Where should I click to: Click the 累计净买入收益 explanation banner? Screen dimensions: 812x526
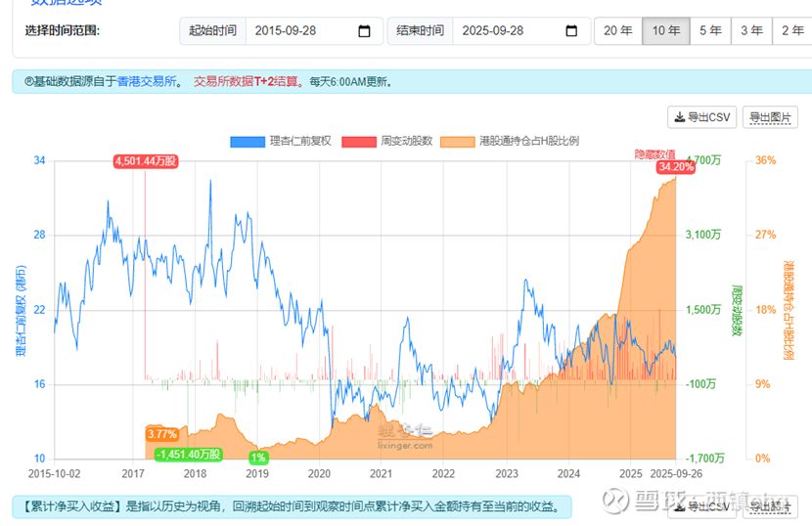[x=293, y=506]
